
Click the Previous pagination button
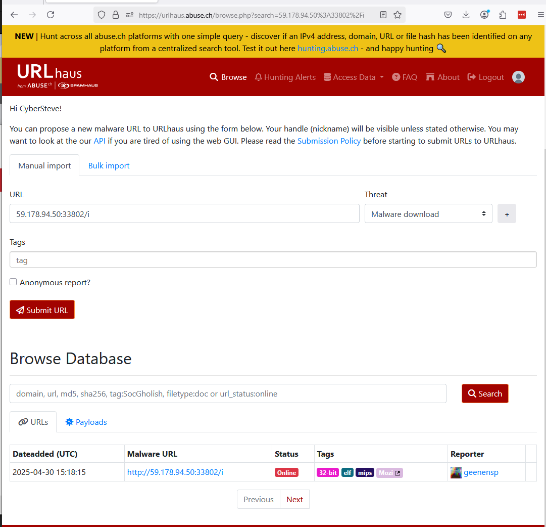259,499
